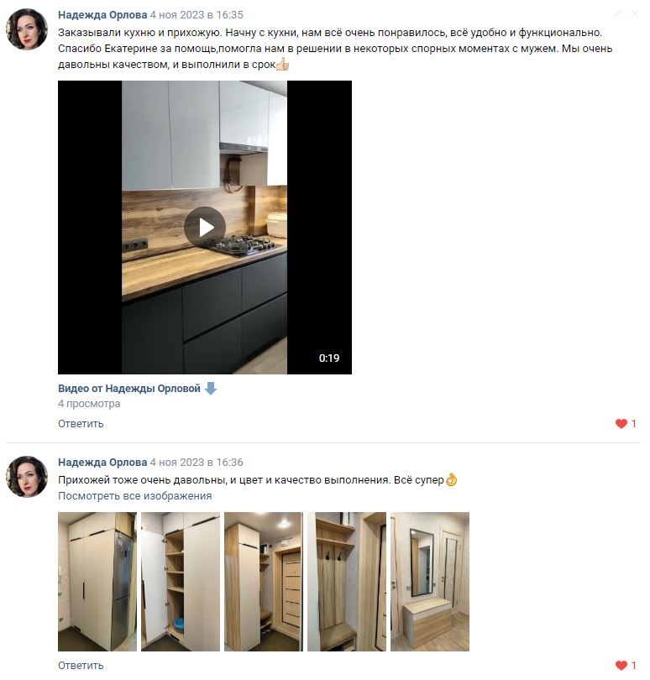Expand 'Посмотреть все изображения'
Image resolution: width=650 pixels, height=680 pixels.
pos(135,495)
